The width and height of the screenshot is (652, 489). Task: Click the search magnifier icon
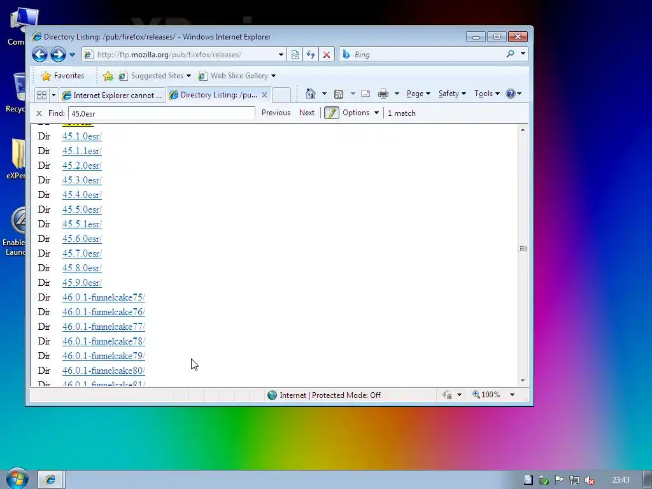510,54
